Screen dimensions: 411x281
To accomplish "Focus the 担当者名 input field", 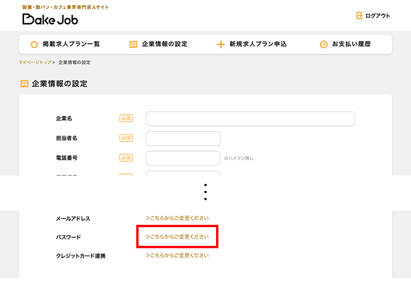I will tap(183, 138).
